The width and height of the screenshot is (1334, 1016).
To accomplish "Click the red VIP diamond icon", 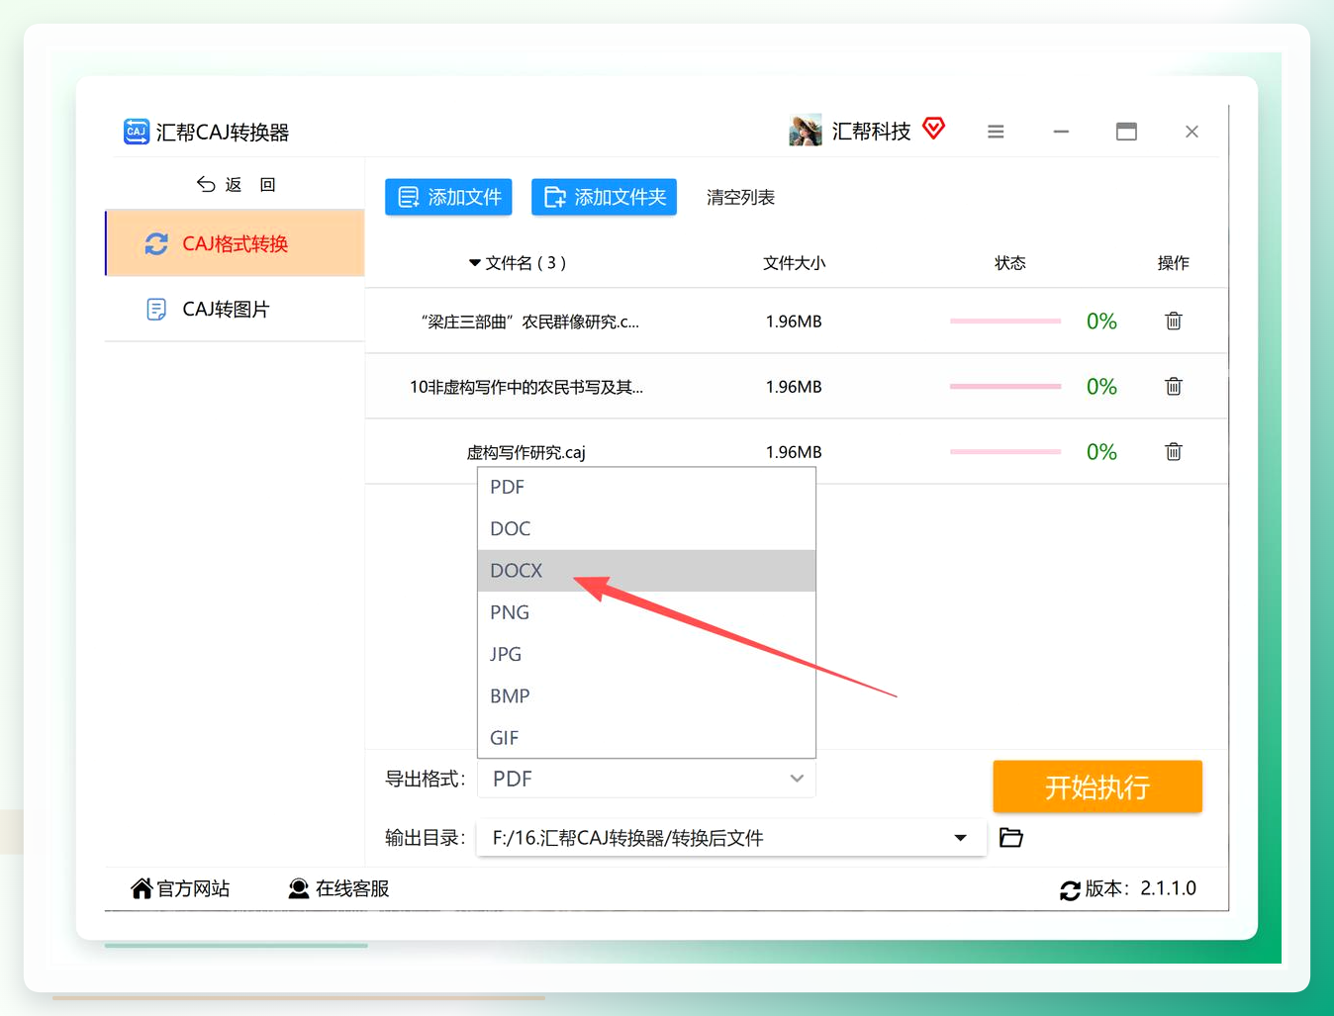I will tap(933, 129).
